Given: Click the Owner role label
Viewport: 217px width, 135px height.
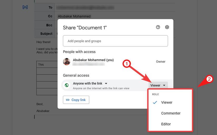Looking at the screenshot, I should coord(160,62).
